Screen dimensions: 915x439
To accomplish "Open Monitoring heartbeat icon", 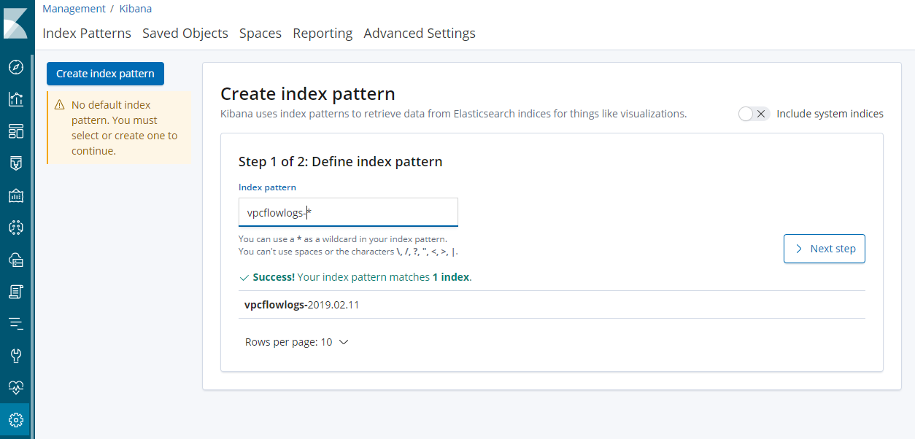I will coord(16,387).
